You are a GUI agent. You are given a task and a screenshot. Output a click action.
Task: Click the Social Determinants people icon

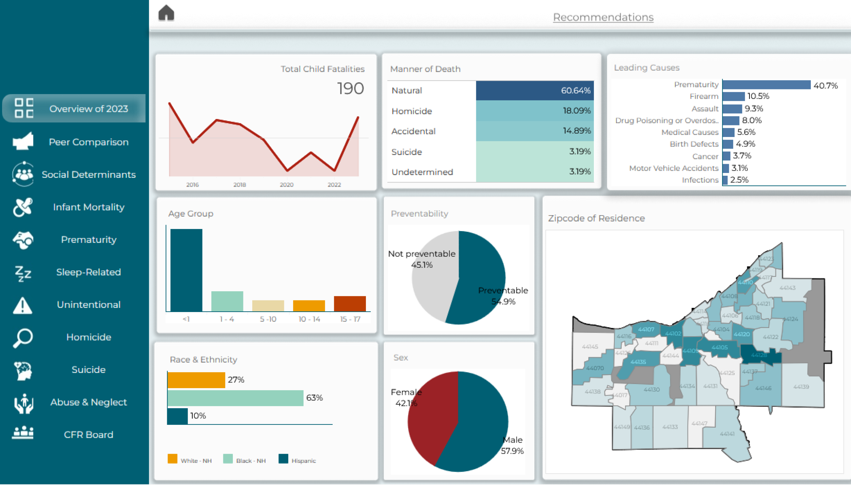coord(23,174)
